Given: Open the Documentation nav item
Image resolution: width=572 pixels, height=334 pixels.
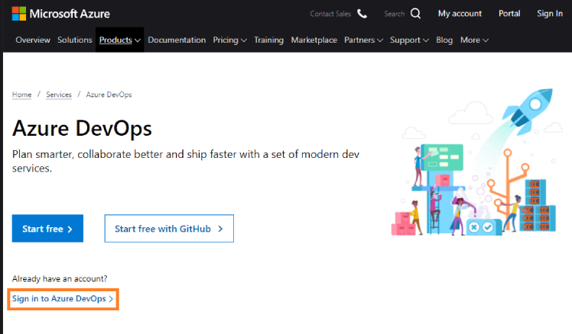Looking at the screenshot, I should click(177, 40).
